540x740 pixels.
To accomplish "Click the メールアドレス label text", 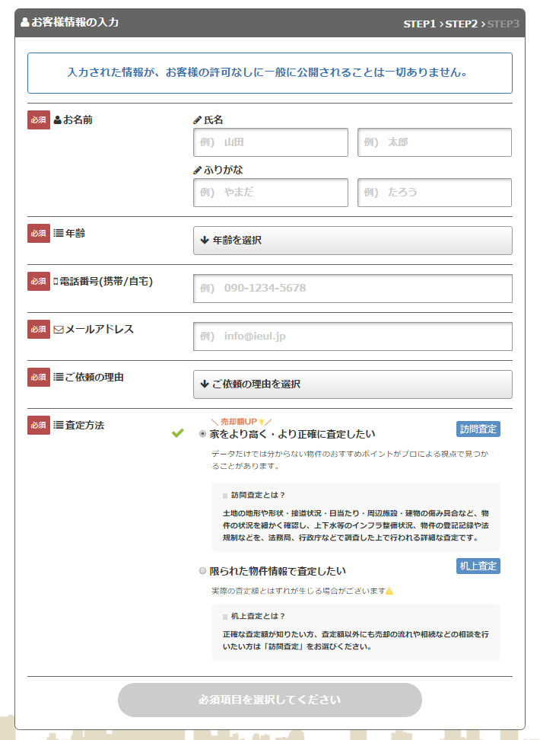I will (100, 330).
